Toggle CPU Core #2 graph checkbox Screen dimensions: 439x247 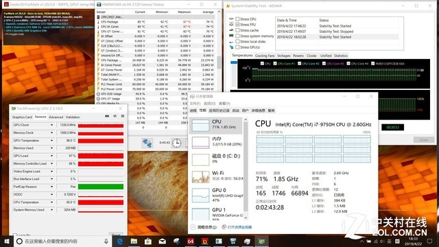(x=300, y=64)
